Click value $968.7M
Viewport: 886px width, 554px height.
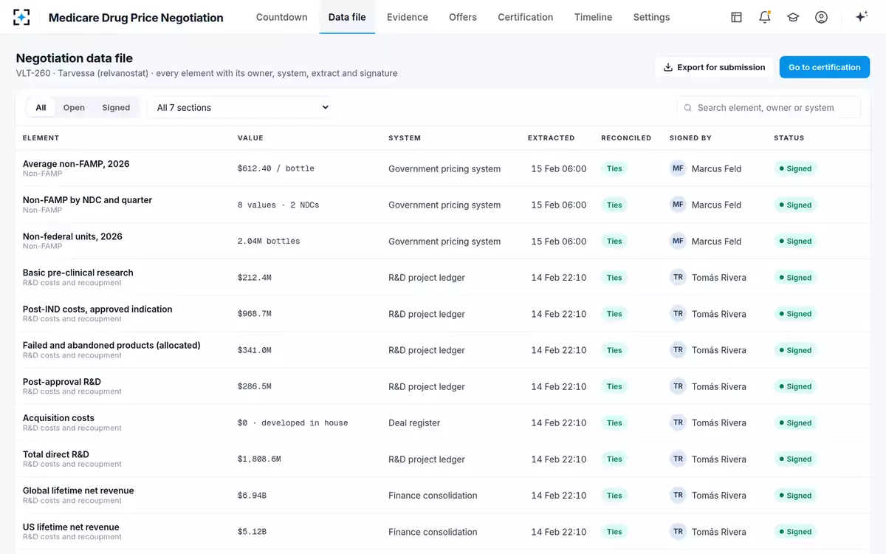click(255, 314)
